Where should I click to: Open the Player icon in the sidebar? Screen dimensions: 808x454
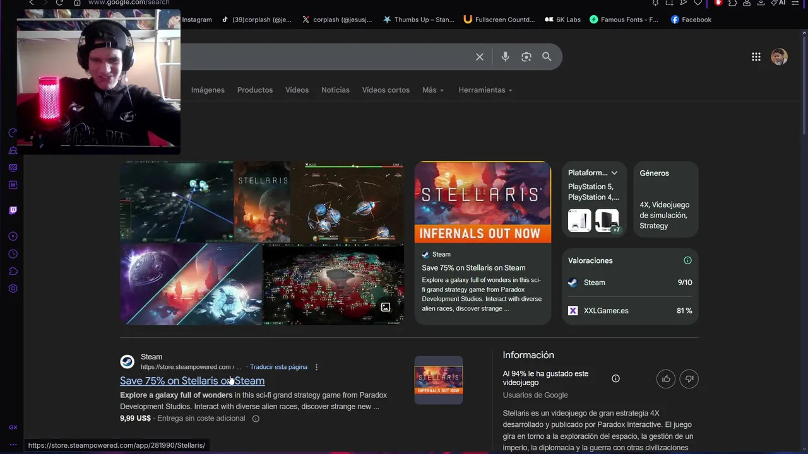coord(13,236)
